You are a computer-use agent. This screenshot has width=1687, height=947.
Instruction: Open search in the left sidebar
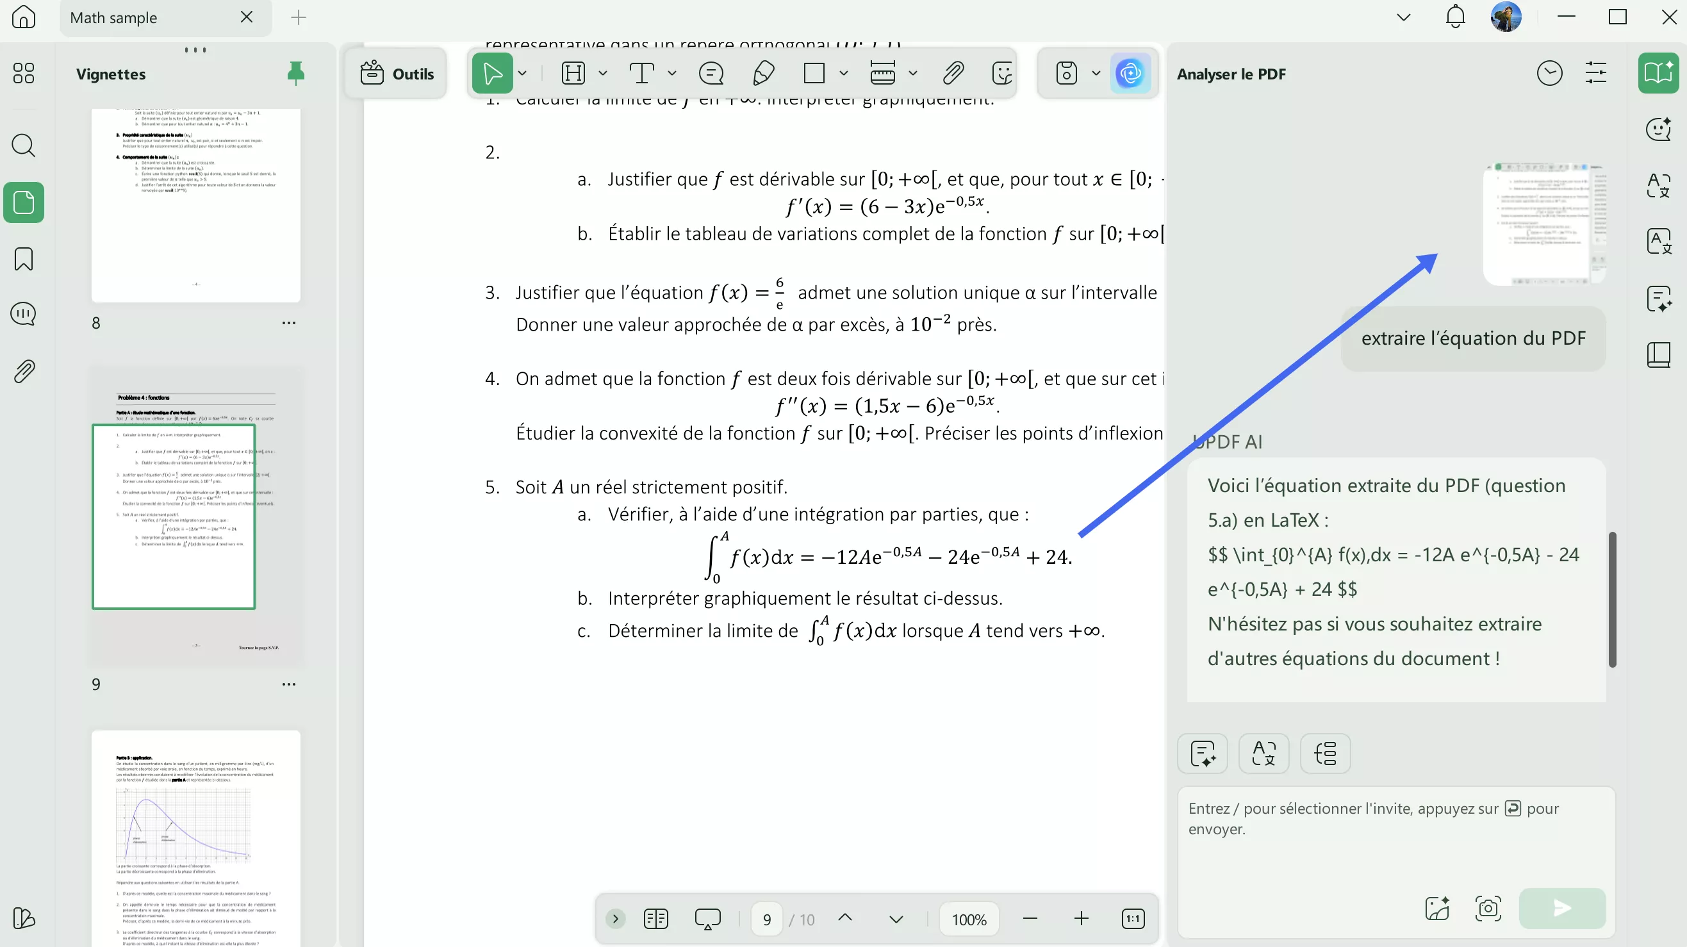coord(24,145)
